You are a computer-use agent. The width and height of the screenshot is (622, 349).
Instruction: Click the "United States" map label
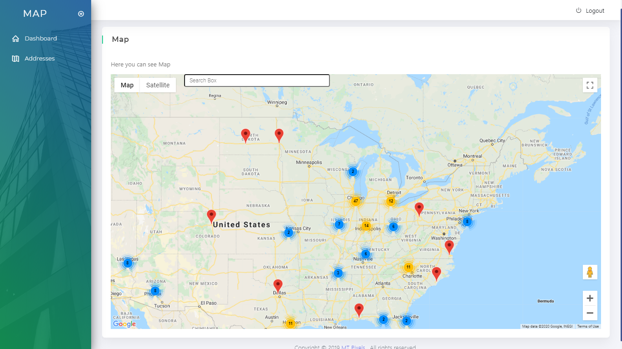click(x=242, y=225)
